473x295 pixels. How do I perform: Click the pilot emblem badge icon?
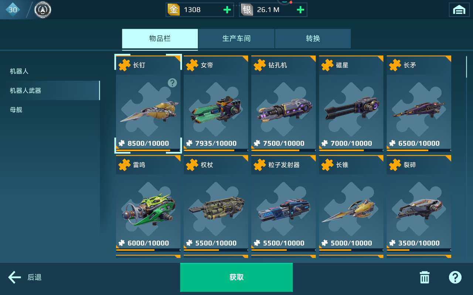coord(43,10)
